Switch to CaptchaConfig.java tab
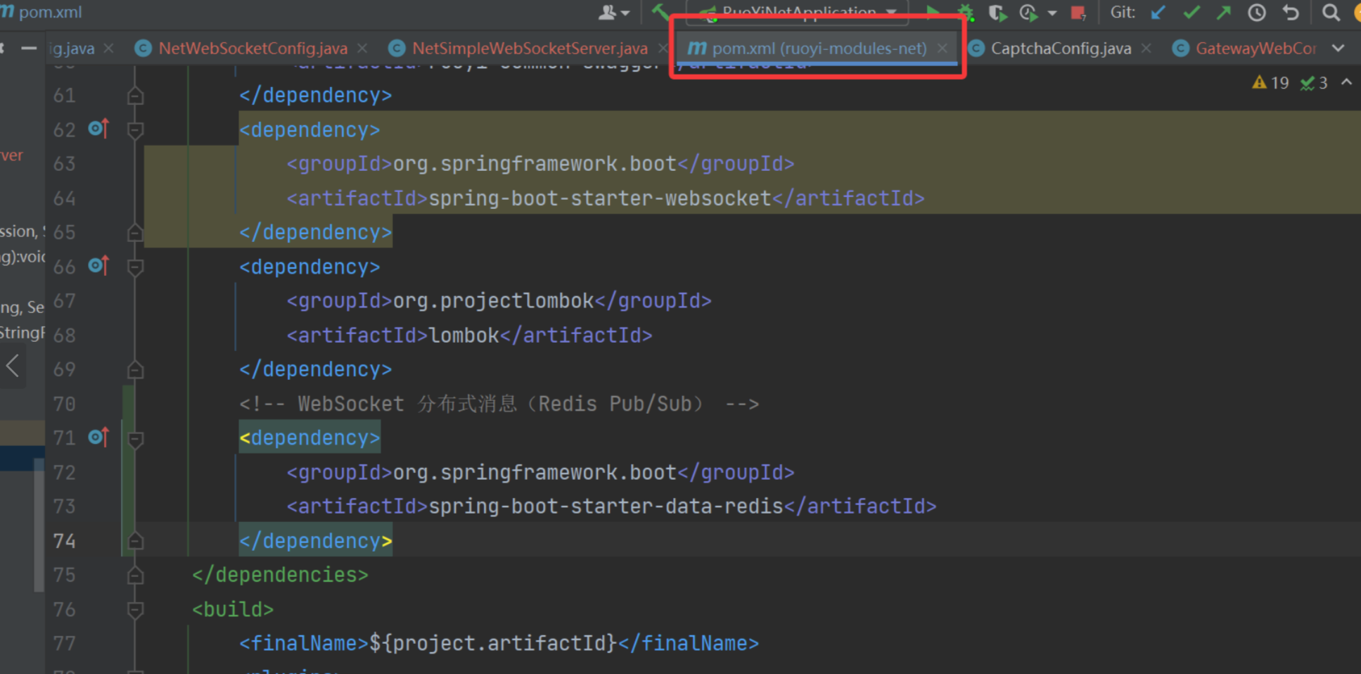This screenshot has height=674, width=1361. (x=1060, y=49)
